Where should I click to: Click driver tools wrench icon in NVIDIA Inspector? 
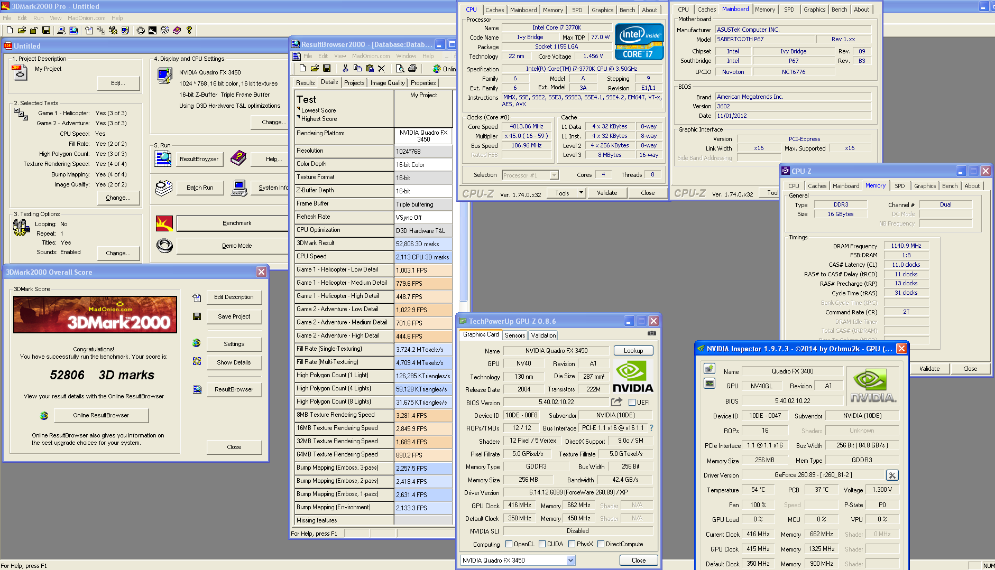click(x=892, y=475)
